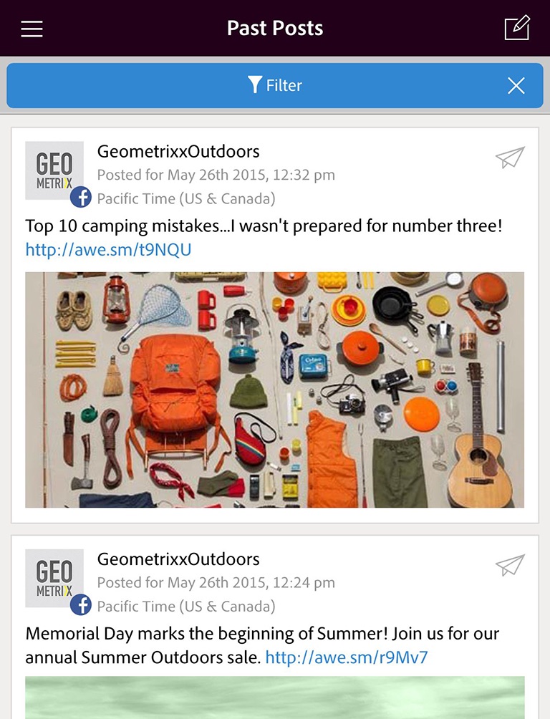Dismiss the filter bar with X
This screenshot has height=719, width=550.
coord(516,85)
